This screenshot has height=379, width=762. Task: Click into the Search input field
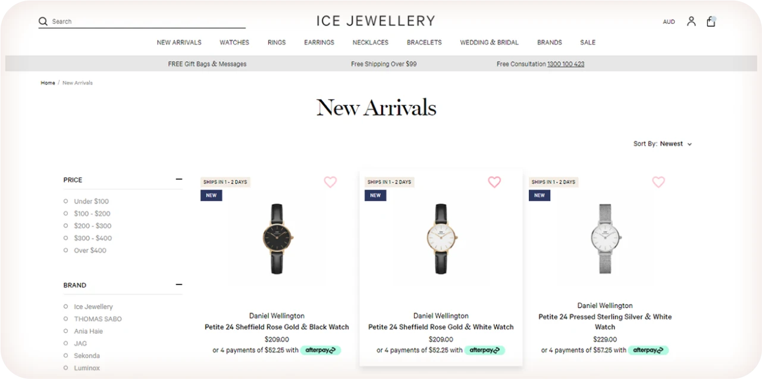point(146,21)
